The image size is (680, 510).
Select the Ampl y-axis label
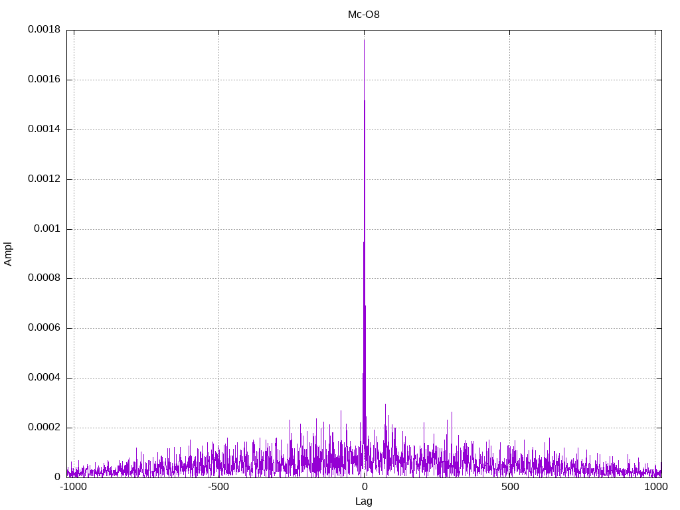click(x=9, y=254)
